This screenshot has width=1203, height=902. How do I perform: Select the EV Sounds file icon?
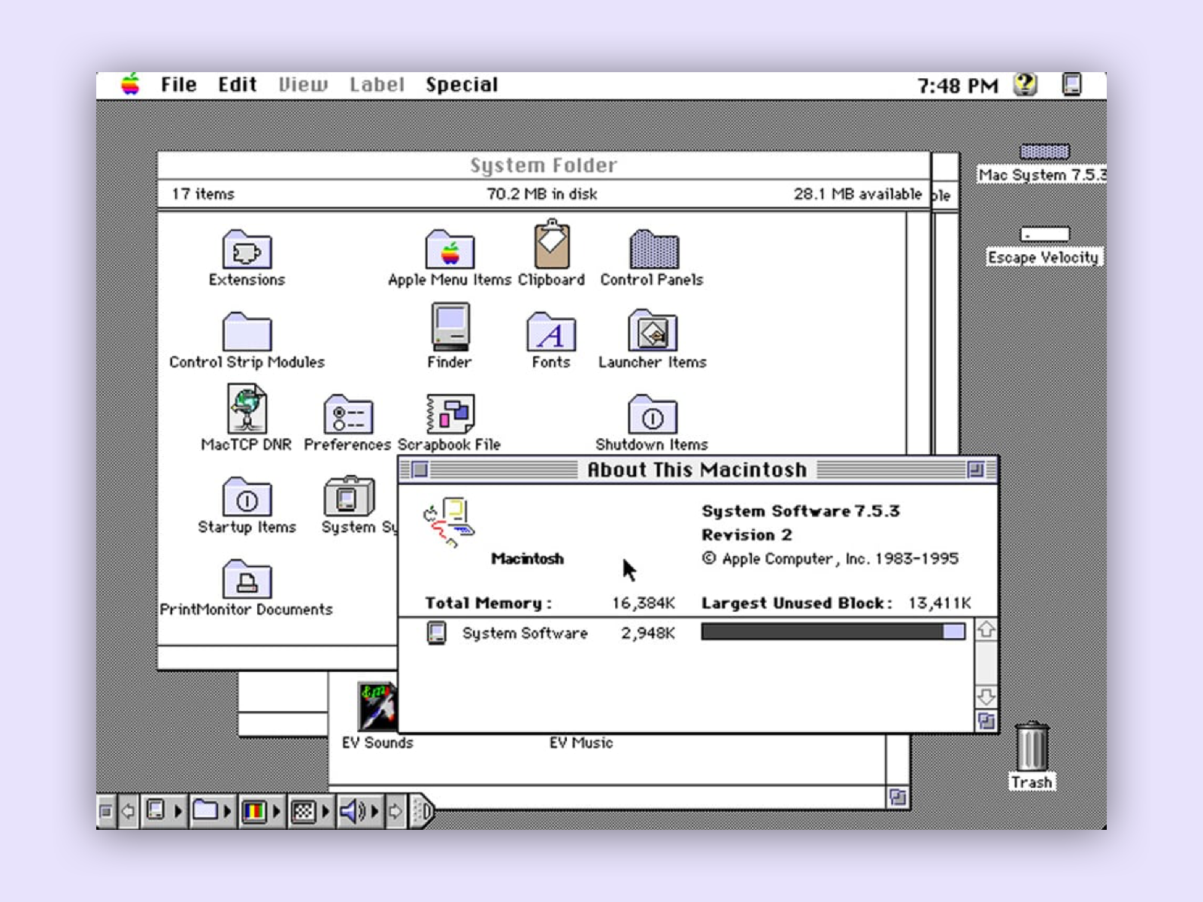coord(377,707)
